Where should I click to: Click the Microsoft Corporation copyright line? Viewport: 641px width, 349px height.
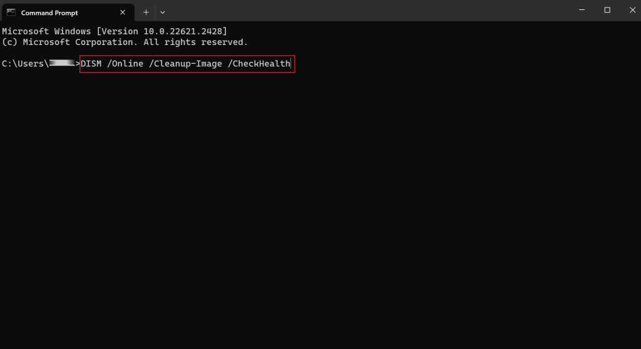click(125, 43)
